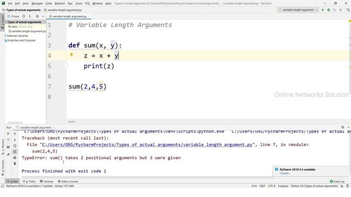351x197 pixels.
Task: Open the Python Console tab
Action: point(68,181)
